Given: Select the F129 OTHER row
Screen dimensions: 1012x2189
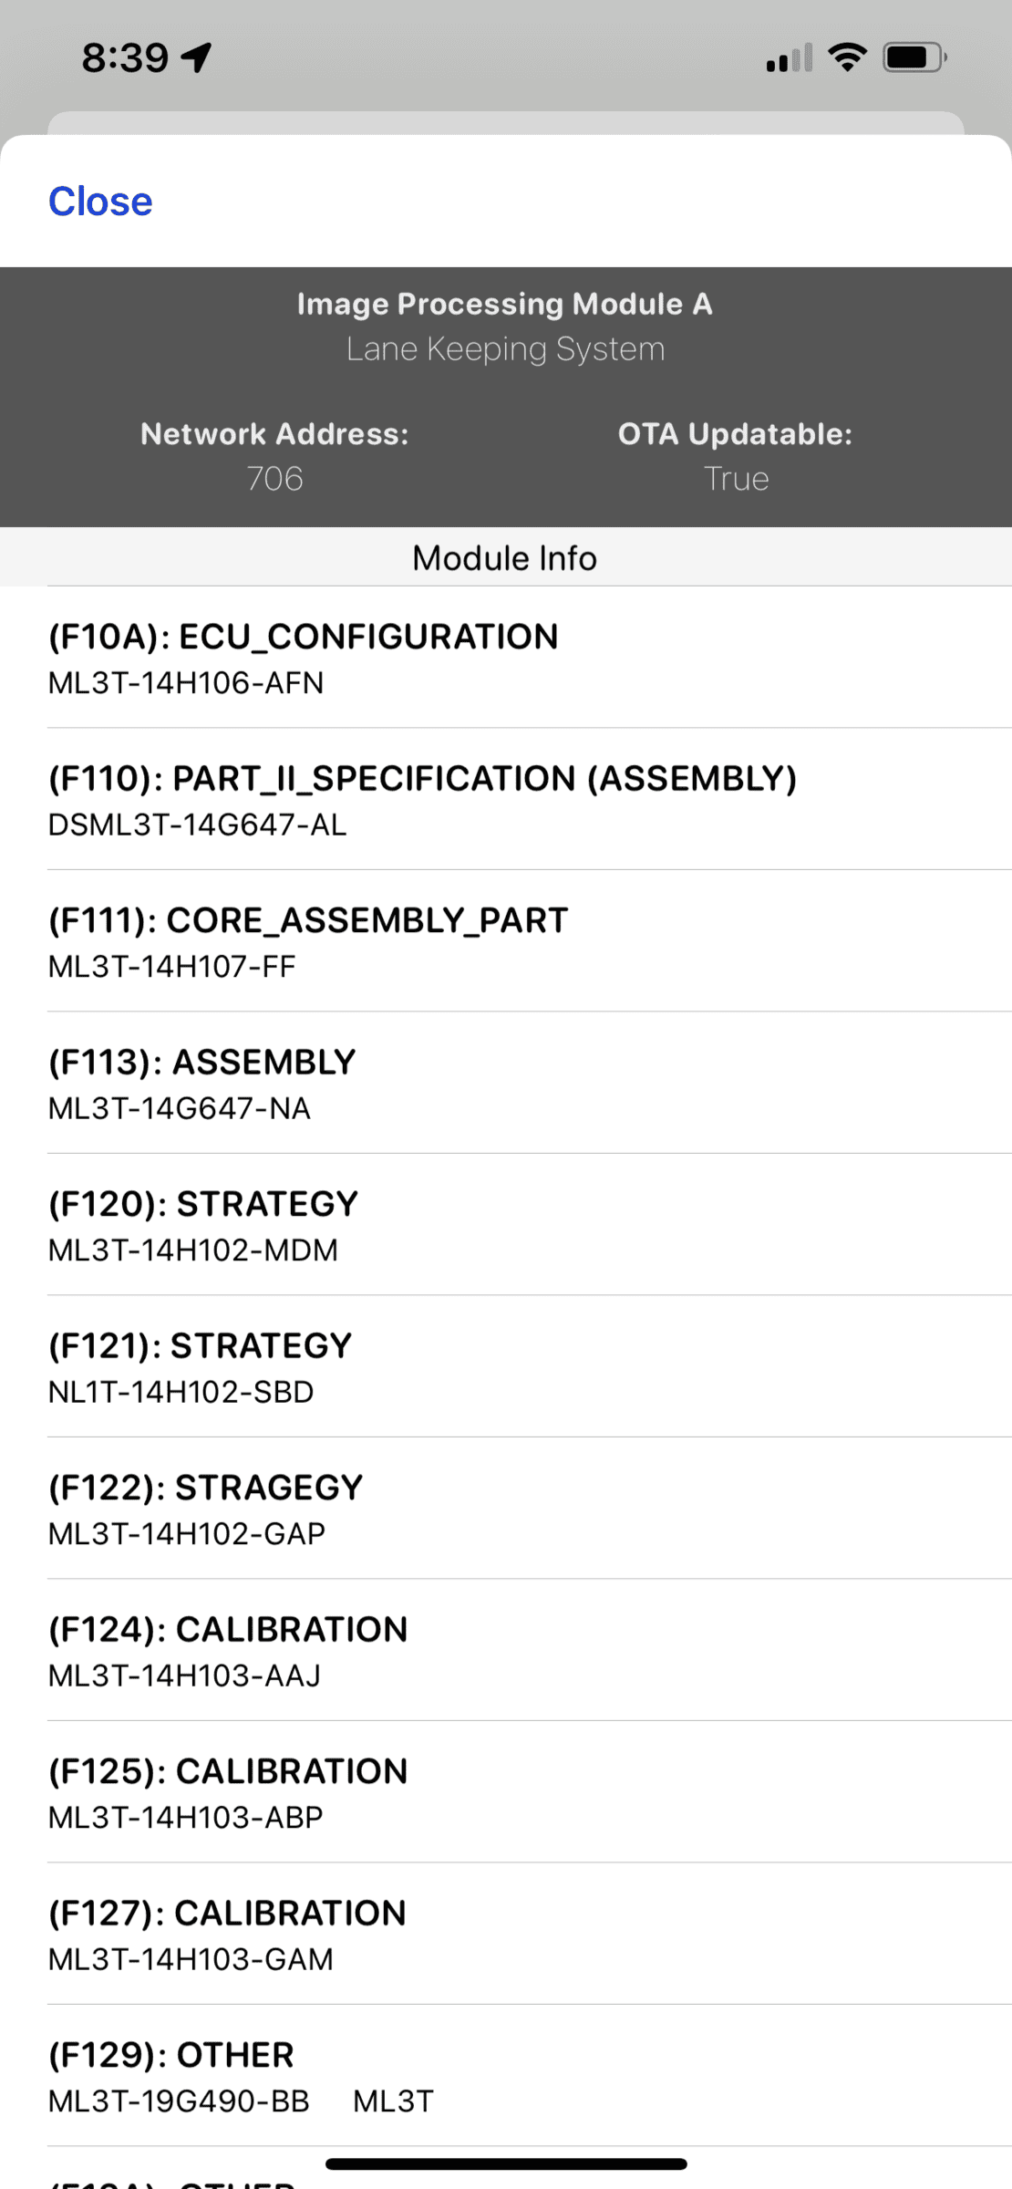Looking at the screenshot, I should [506, 2076].
